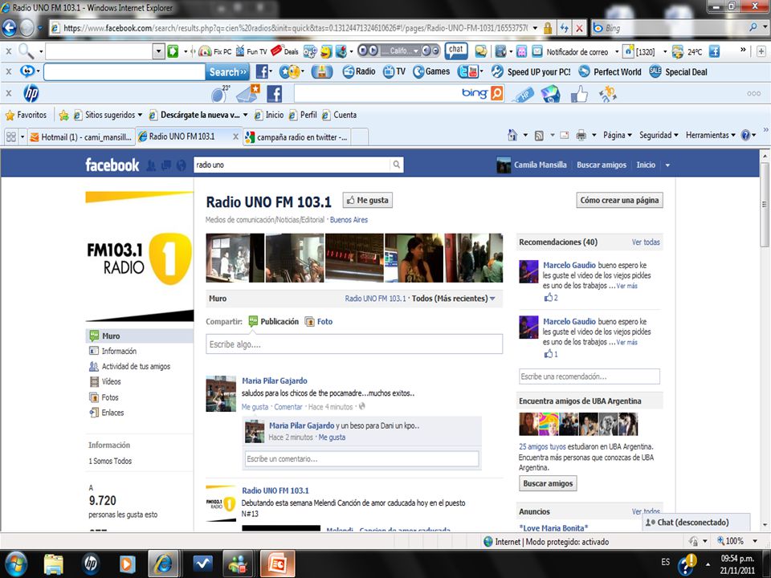Screen dimensions: 771x578
Task: Click the Speed UP your PC! icon
Action: click(497, 71)
